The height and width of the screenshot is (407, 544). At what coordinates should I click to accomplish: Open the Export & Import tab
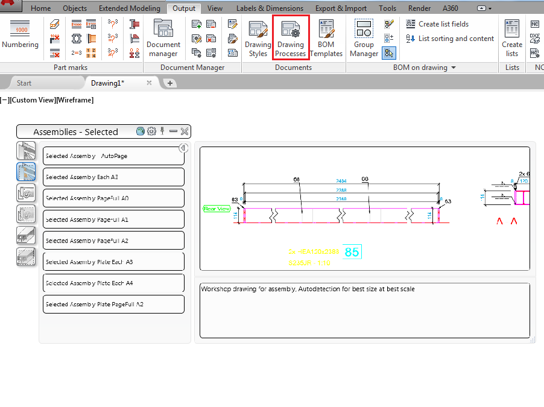coord(341,8)
